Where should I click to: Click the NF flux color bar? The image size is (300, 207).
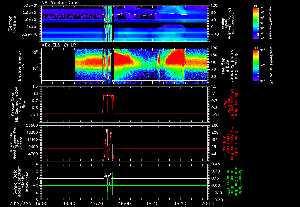click(x=256, y=23)
